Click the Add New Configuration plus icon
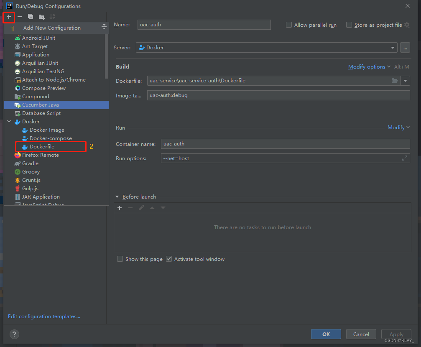This screenshot has width=421, height=347. point(9,17)
